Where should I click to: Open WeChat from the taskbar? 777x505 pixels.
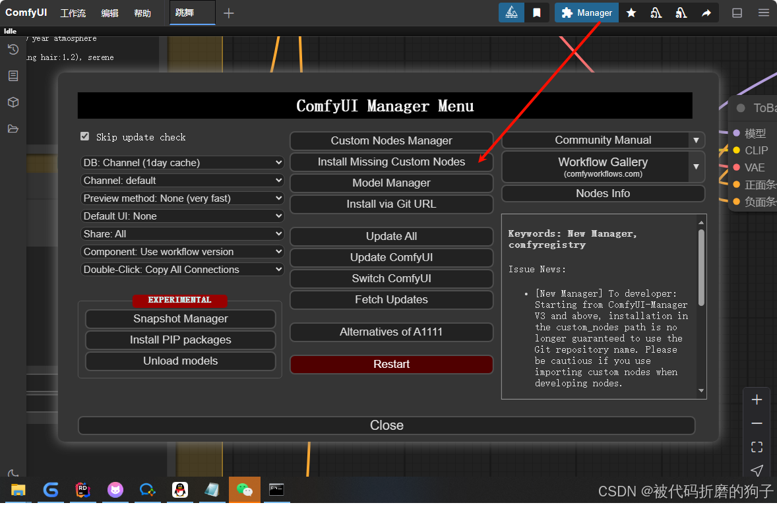[245, 490]
